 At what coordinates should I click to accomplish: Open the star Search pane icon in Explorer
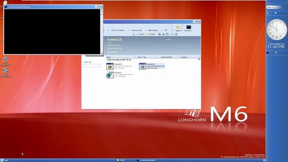click(178, 27)
